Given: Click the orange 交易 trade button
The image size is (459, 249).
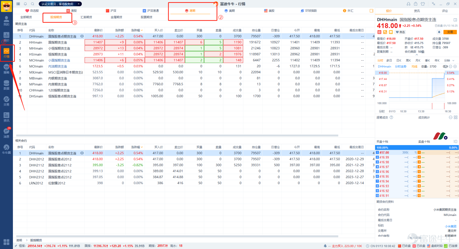Looking at the screenshot, I should click(x=450, y=32).
